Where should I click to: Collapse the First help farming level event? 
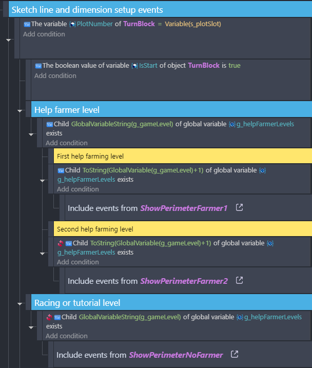(42, 181)
